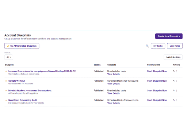Toggle star on New Client Onboarding Audit
The width and height of the screenshot is (187, 140).
click(6, 100)
